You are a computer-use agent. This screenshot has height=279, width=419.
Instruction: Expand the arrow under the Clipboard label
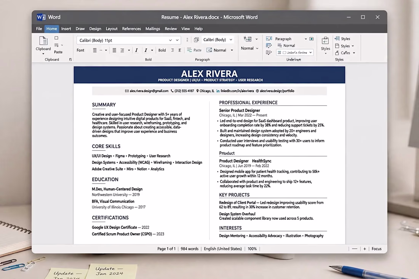(x=43, y=54)
